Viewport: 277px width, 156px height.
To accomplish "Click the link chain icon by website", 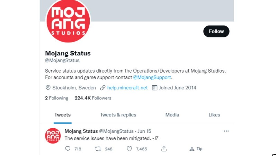I will pos(103,88).
